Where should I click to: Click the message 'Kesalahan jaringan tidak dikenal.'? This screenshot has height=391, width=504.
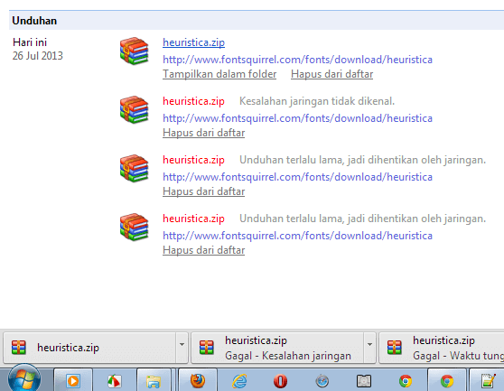point(317,101)
